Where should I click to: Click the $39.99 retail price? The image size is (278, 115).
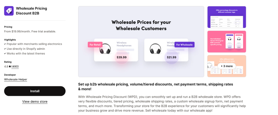click(x=121, y=57)
